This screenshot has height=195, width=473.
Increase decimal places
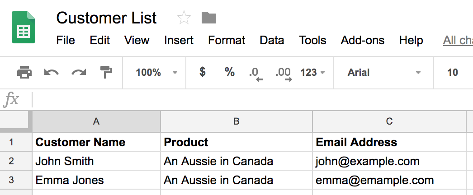click(x=284, y=74)
